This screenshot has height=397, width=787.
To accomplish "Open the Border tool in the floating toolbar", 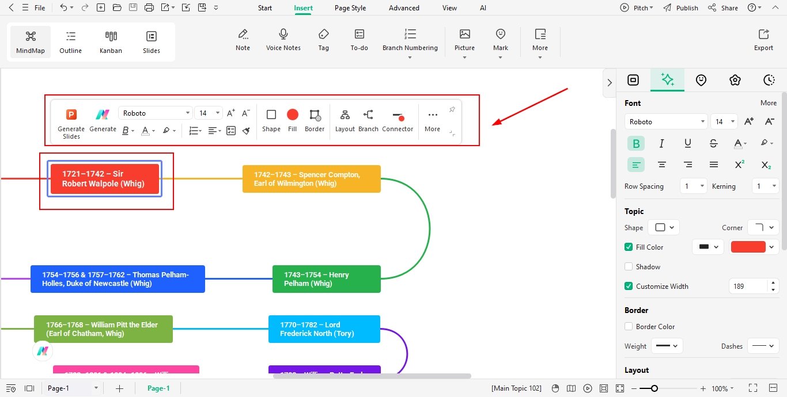I will [x=315, y=121].
